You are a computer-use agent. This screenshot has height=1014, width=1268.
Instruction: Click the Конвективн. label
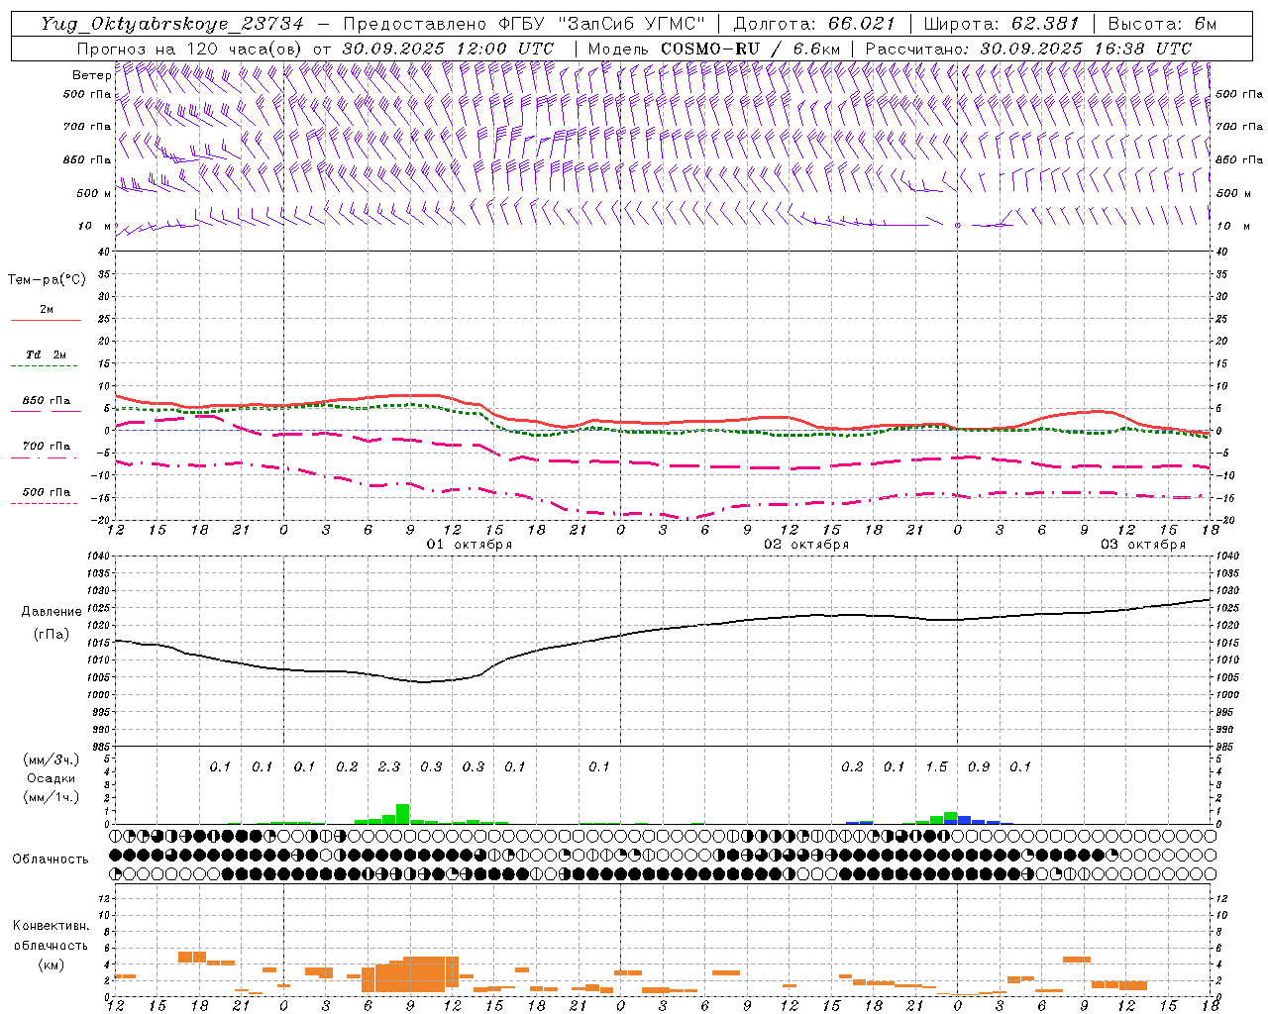[x=51, y=926]
